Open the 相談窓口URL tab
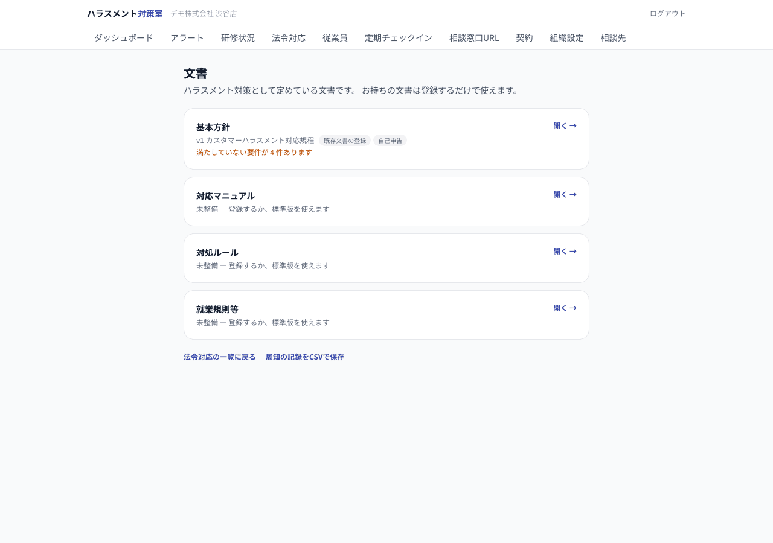Screen dimensions: 773x543 (x=474, y=37)
